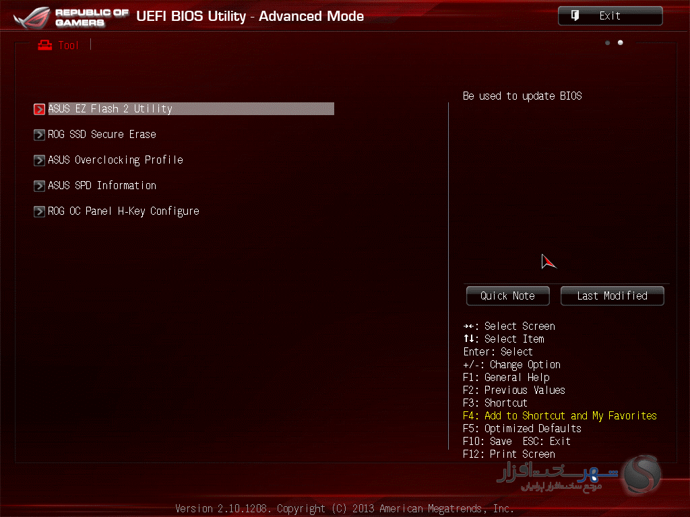Click the 'Be used to update BIOS' help text
Image resolution: width=690 pixels, height=517 pixels.
point(522,96)
